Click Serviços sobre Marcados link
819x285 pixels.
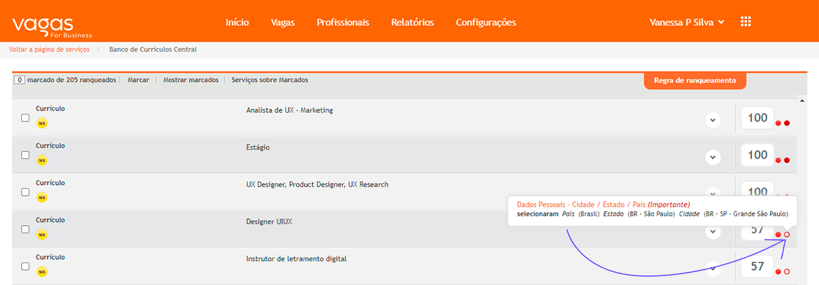270,80
